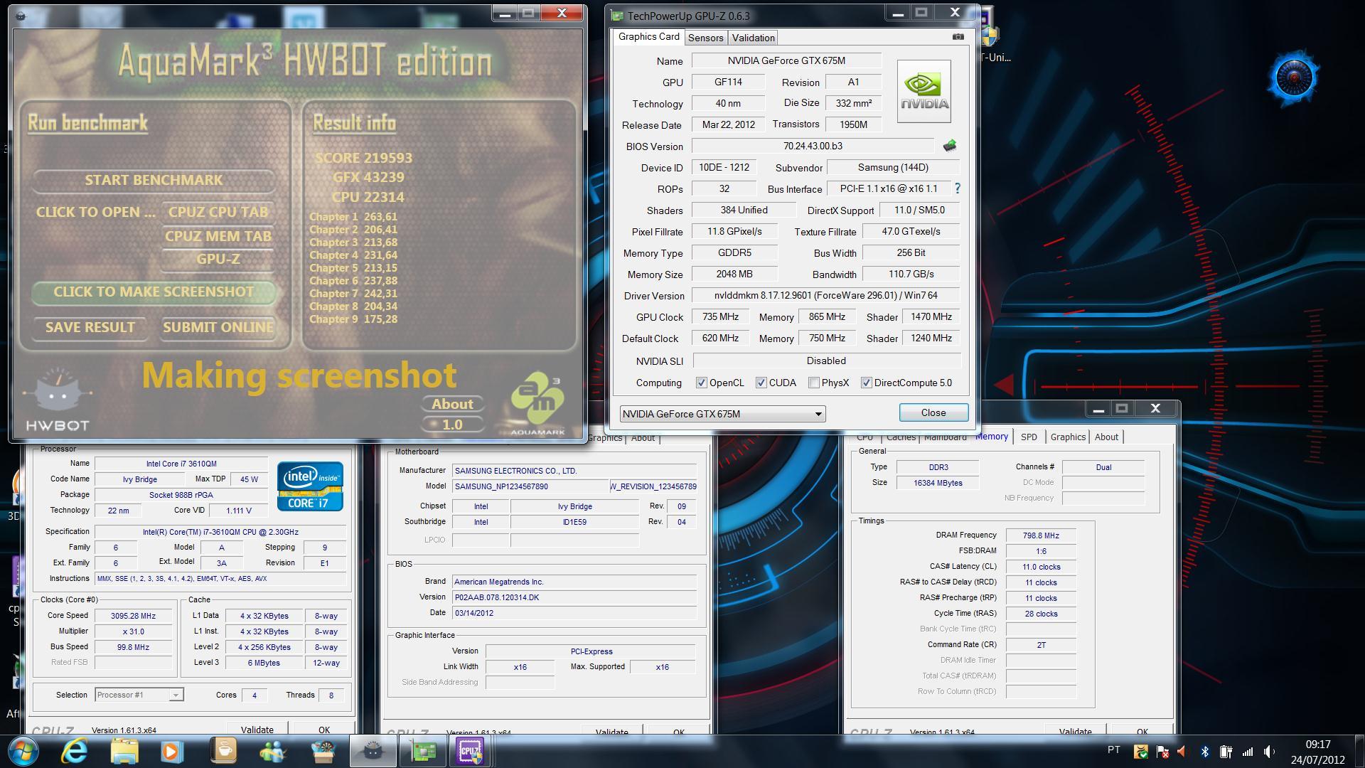1365x768 pixels.
Task: Click the SCORE 219593 result text
Action: [x=363, y=158]
